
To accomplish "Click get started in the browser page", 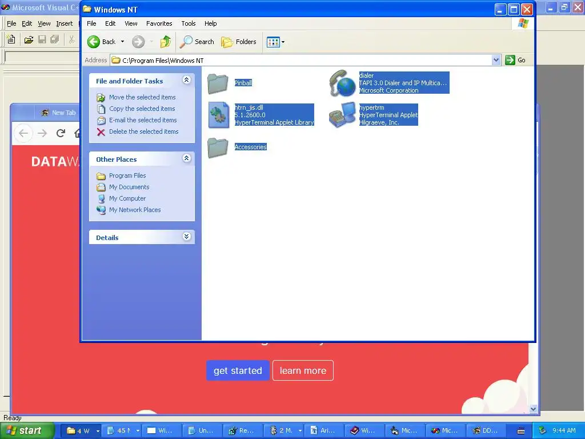I will click(x=238, y=370).
